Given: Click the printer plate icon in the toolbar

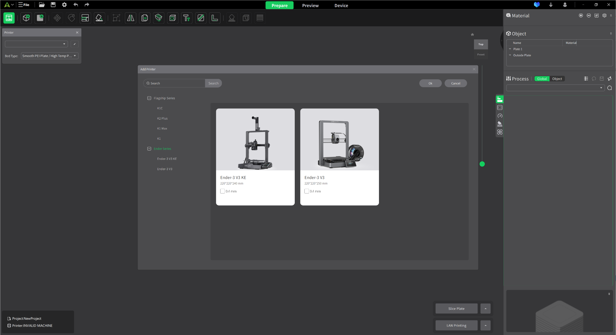Looking at the screenshot, I should [x=9, y=18].
